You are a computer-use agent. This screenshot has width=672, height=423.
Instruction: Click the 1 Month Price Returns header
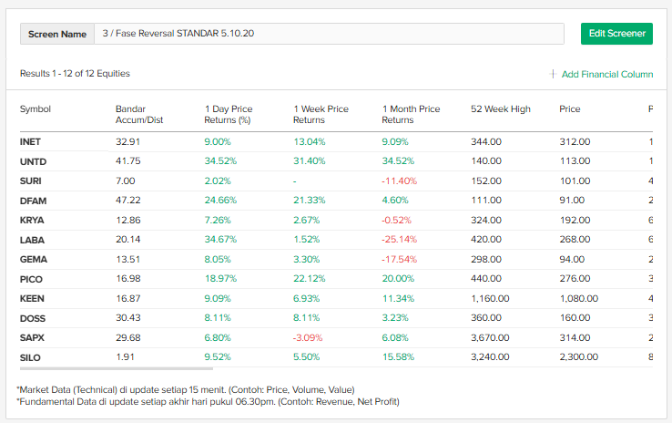pos(411,114)
